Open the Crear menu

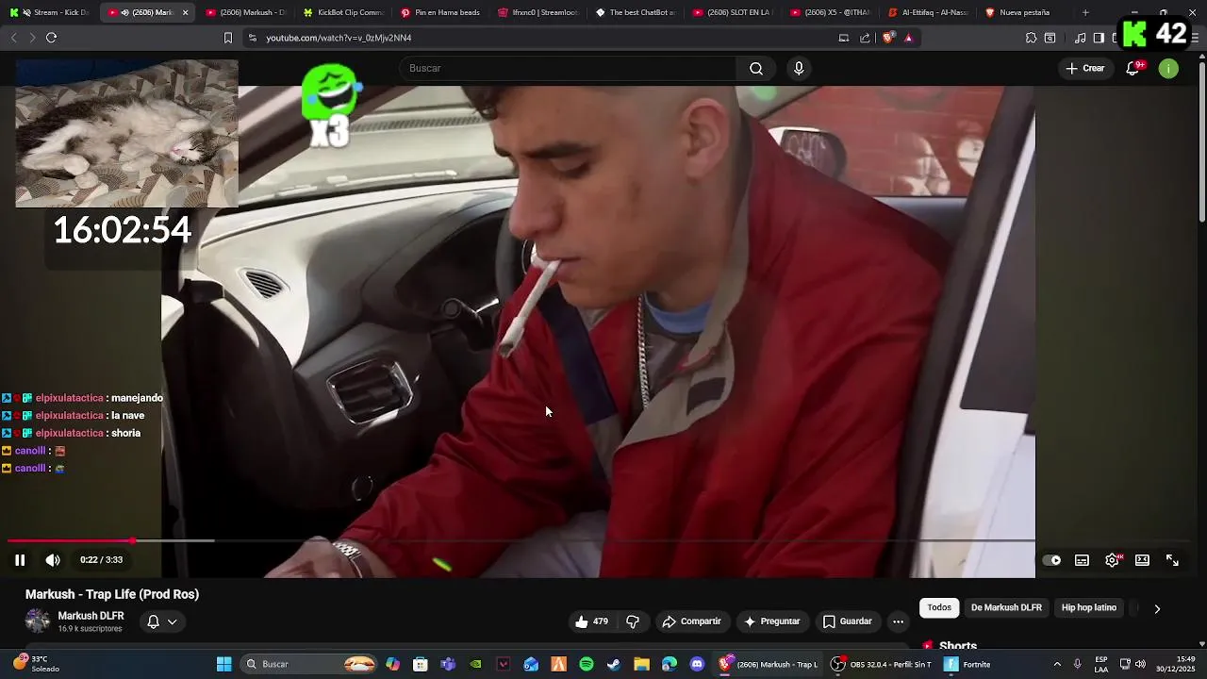point(1084,68)
